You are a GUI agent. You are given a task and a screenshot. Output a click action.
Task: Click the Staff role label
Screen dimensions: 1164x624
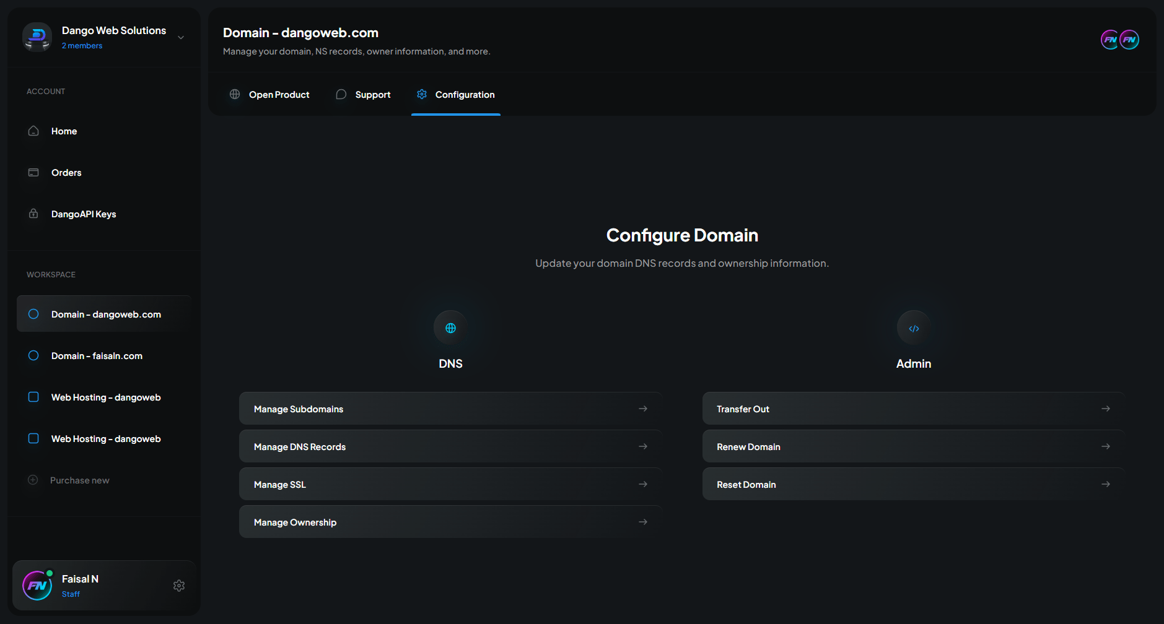71,594
